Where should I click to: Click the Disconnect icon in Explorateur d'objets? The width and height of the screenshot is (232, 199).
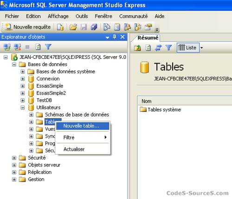tap(17, 47)
